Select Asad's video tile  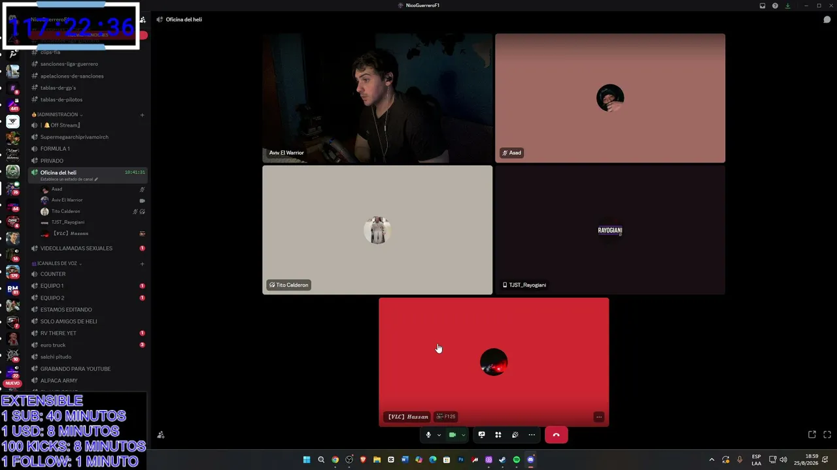pos(610,98)
